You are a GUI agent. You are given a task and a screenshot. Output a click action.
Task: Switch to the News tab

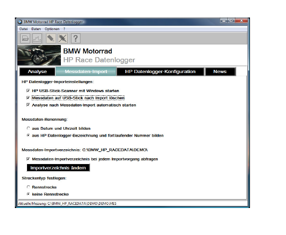(x=220, y=71)
